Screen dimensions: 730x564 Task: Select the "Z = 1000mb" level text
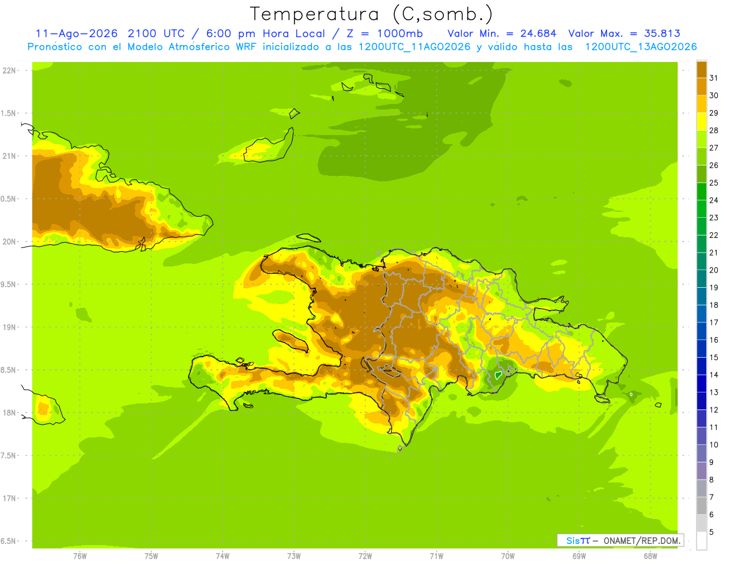(384, 33)
